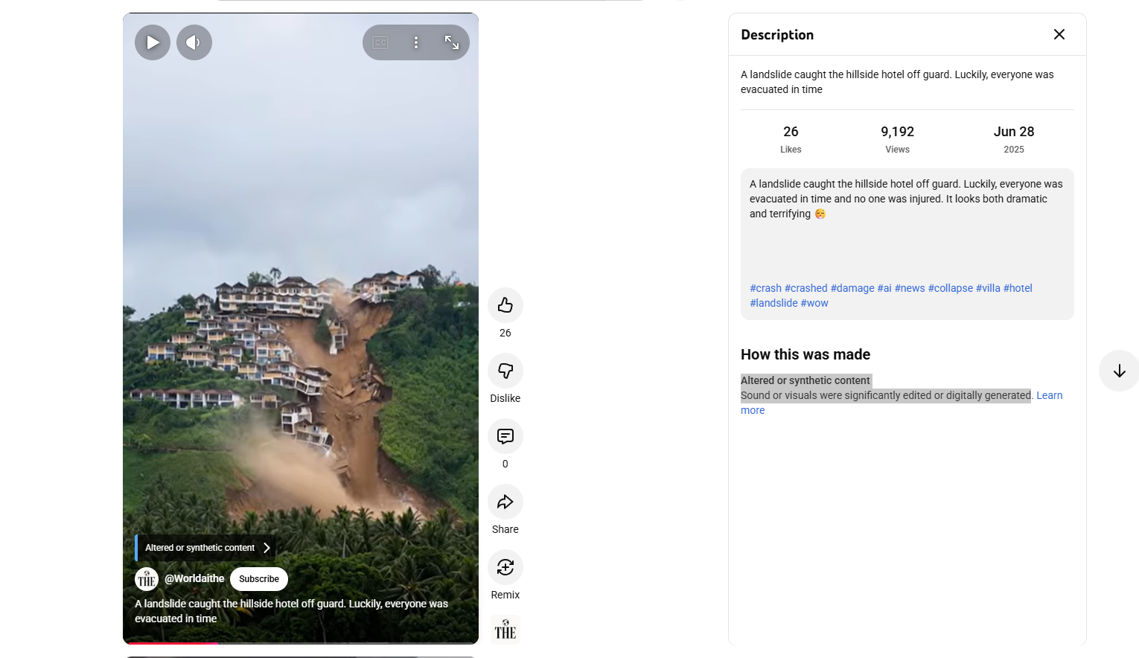Close the Description panel

click(x=1059, y=34)
